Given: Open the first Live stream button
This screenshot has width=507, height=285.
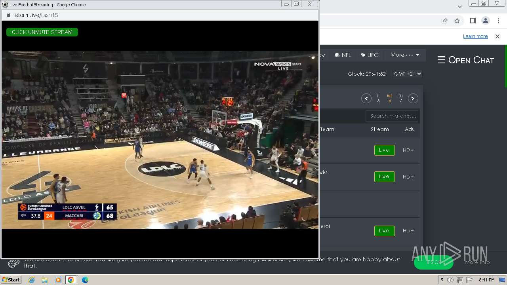Looking at the screenshot, I should click(x=384, y=150).
